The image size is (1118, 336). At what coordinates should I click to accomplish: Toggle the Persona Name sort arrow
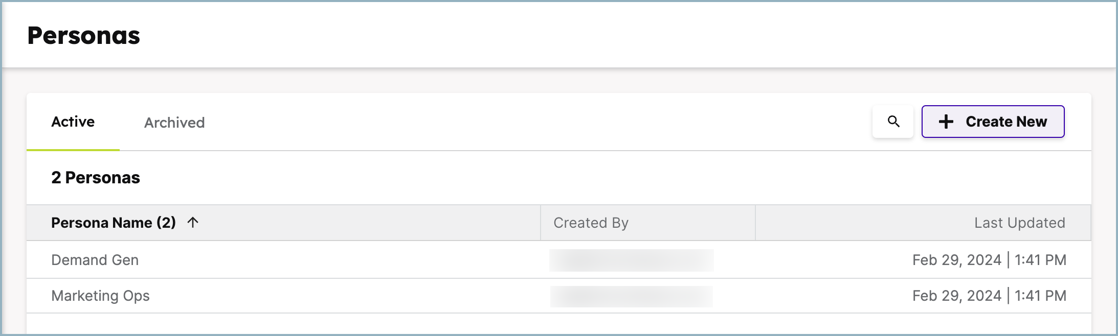tap(193, 222)
